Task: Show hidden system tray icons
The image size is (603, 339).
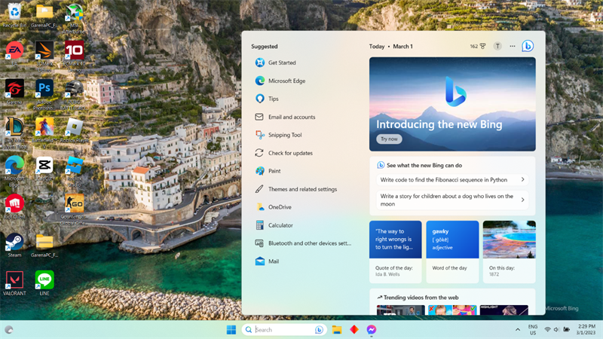Action: point(518,329)
